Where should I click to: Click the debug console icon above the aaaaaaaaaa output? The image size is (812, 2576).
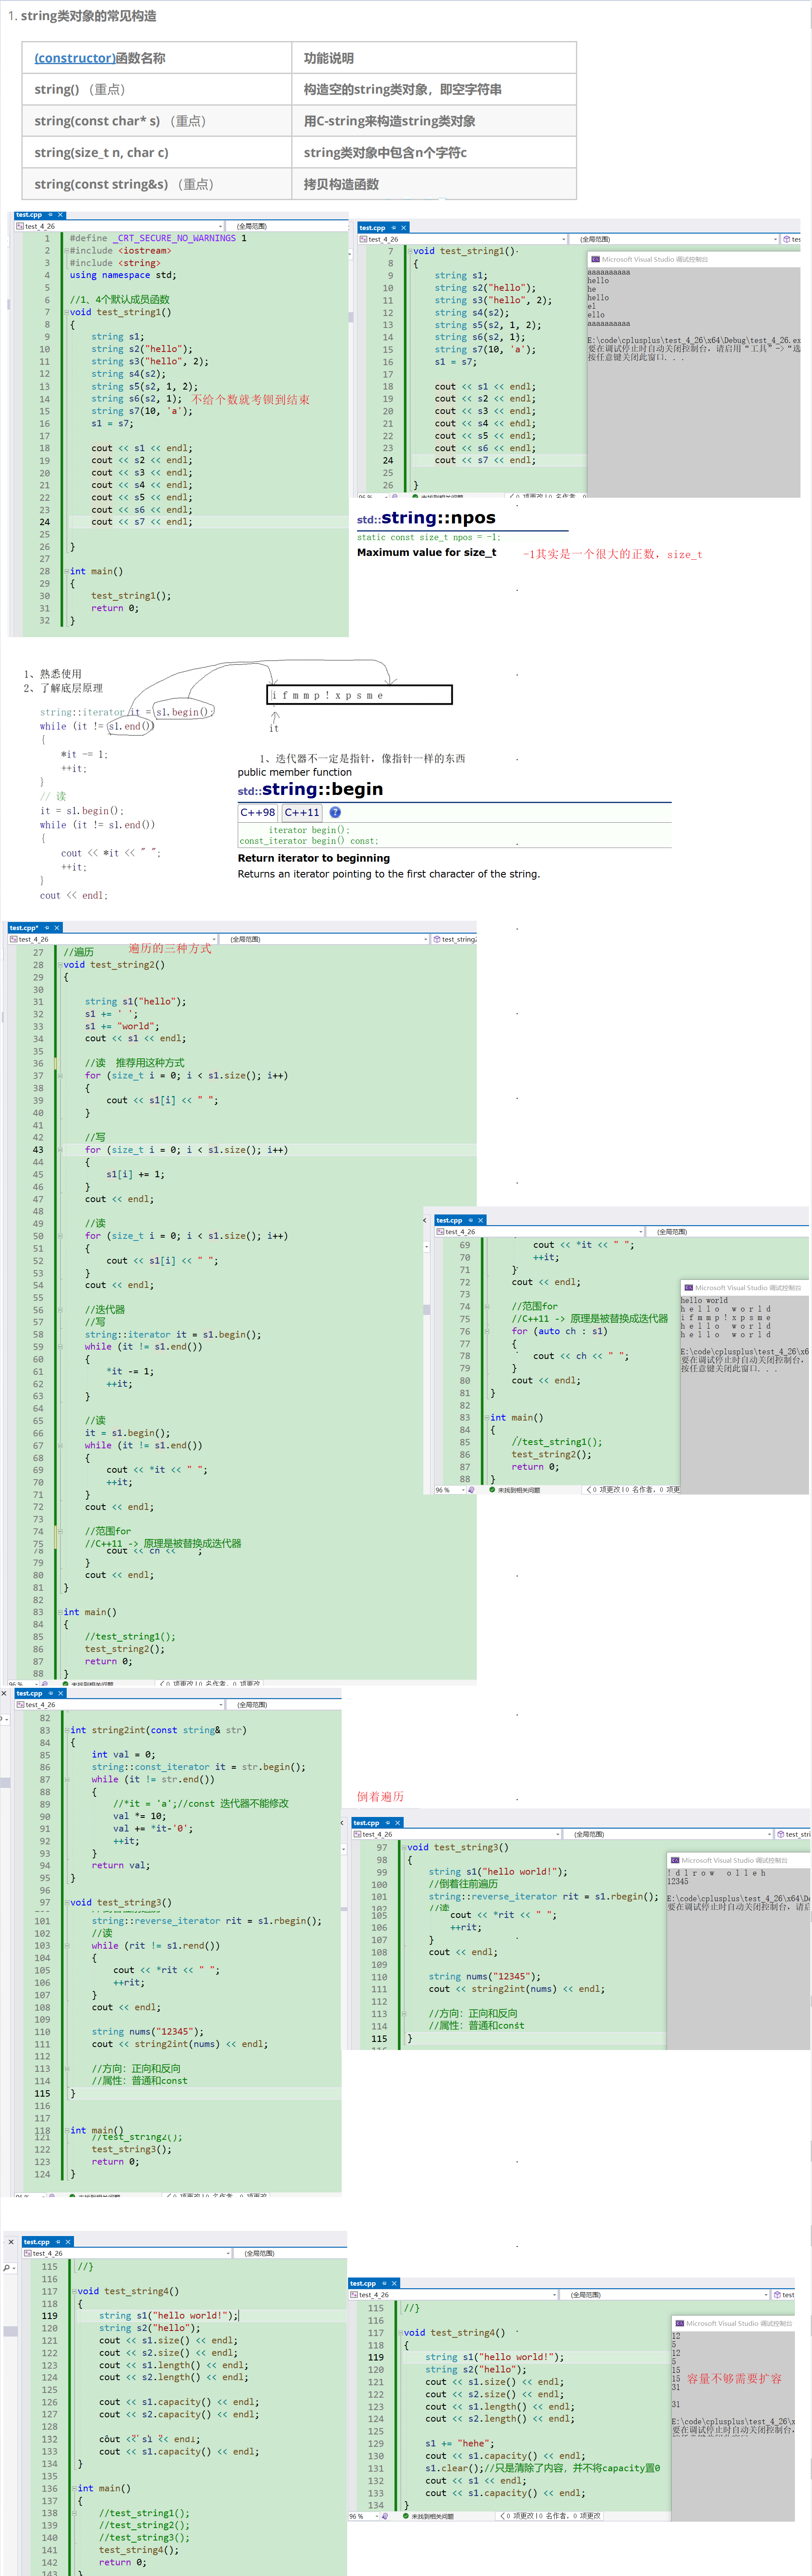pos(595,259)
